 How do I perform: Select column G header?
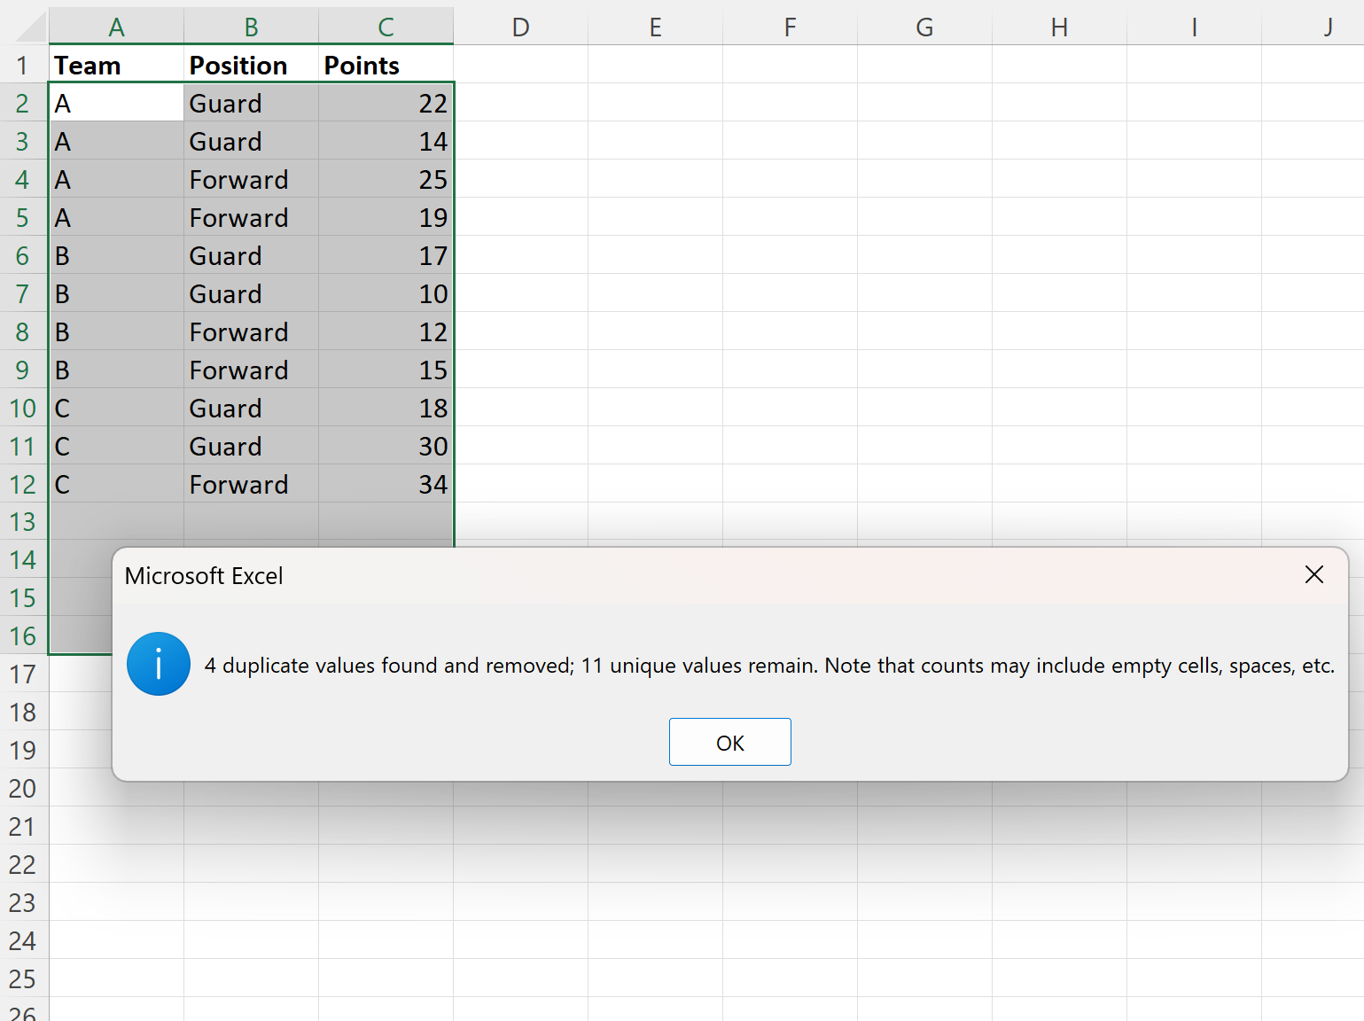924,27
